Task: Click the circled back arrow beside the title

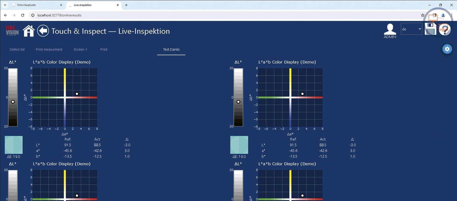Action: [x=43, y=31]
